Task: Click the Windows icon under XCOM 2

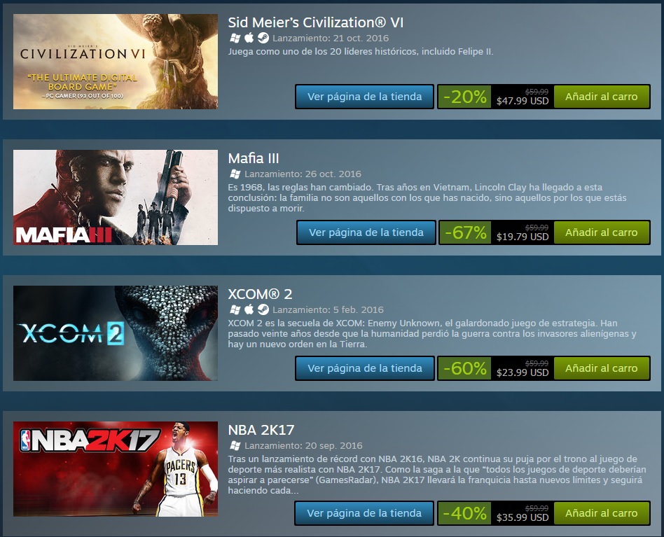Action: (235, 309)
